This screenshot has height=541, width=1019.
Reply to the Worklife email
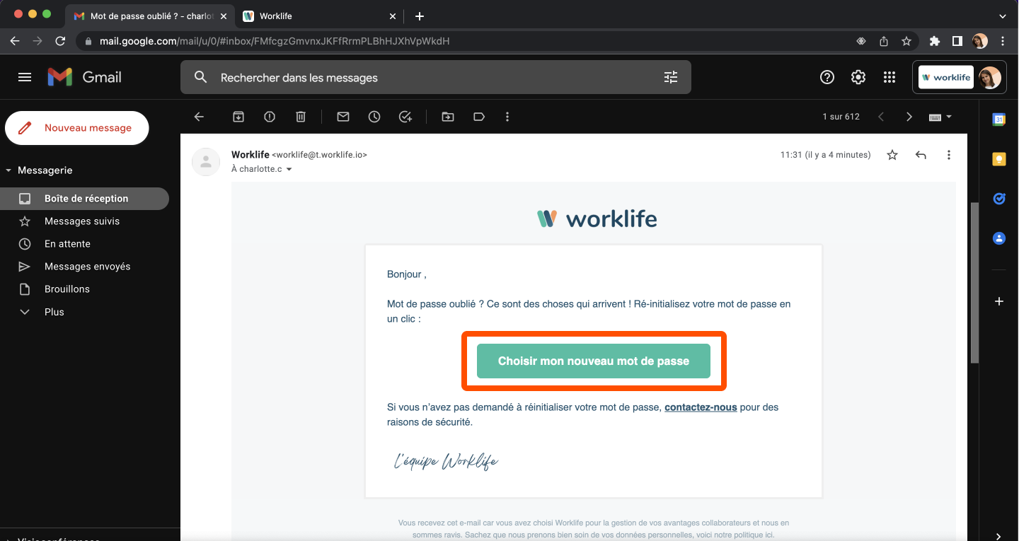coord(921,155)
